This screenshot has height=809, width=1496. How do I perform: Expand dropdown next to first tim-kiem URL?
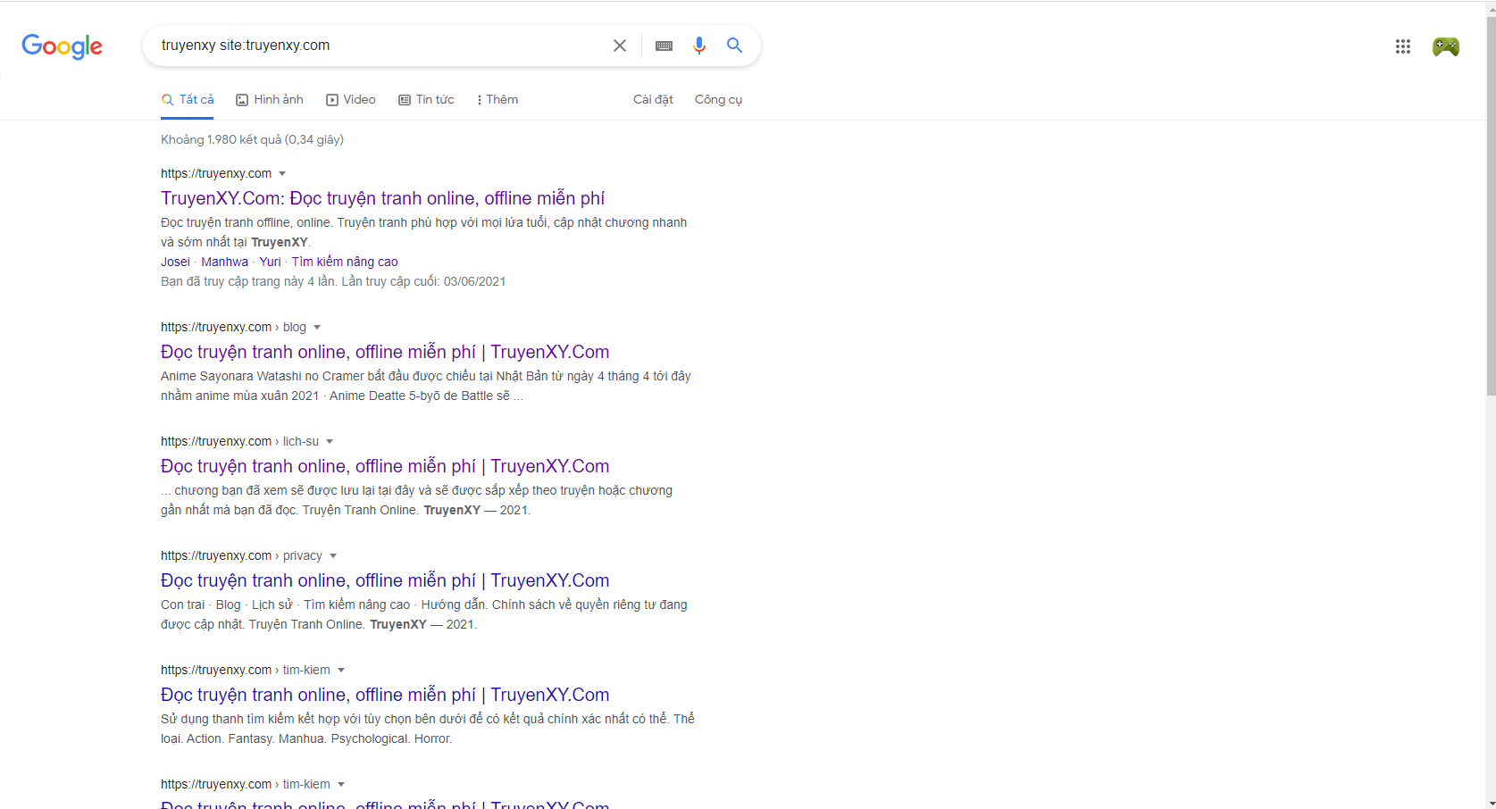(341, 671)
